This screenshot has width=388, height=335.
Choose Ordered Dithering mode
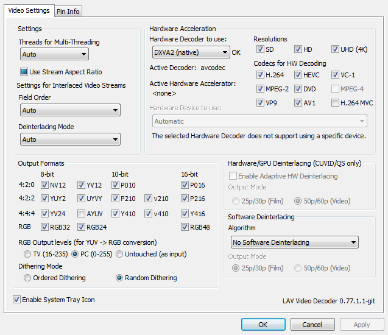(x=27, y=278)
